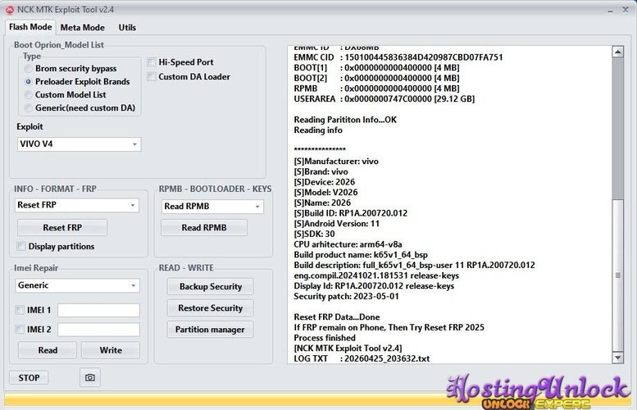Viewport: 637px width, 410px height.
Task: Go to the Utils tab
Action: click(127, 28)
